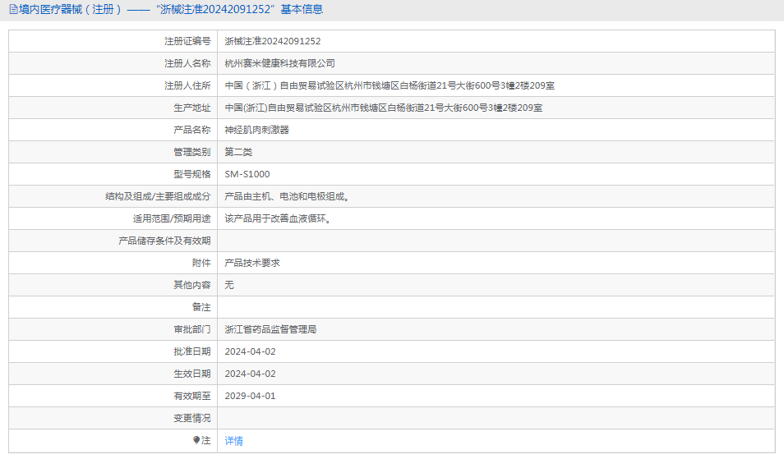This screenshot has height=459, width=784.
Task: Click the 管理类别 label
Action: point(192,152)
